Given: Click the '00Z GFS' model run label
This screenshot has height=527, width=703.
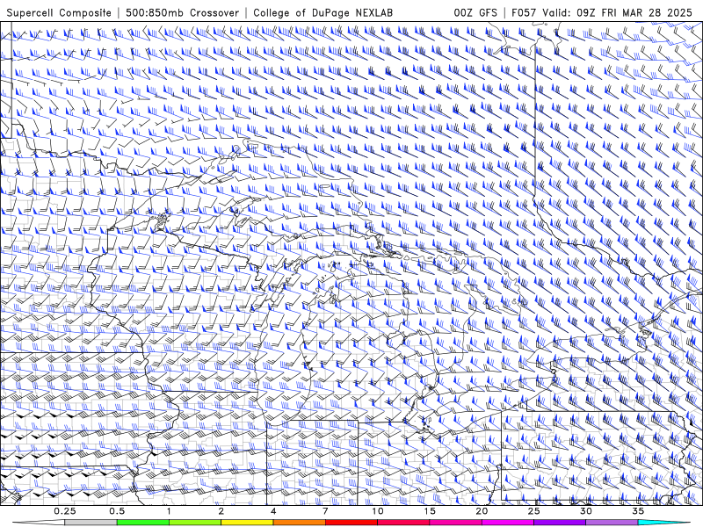Looking at the screenshot, I should 475,12.
